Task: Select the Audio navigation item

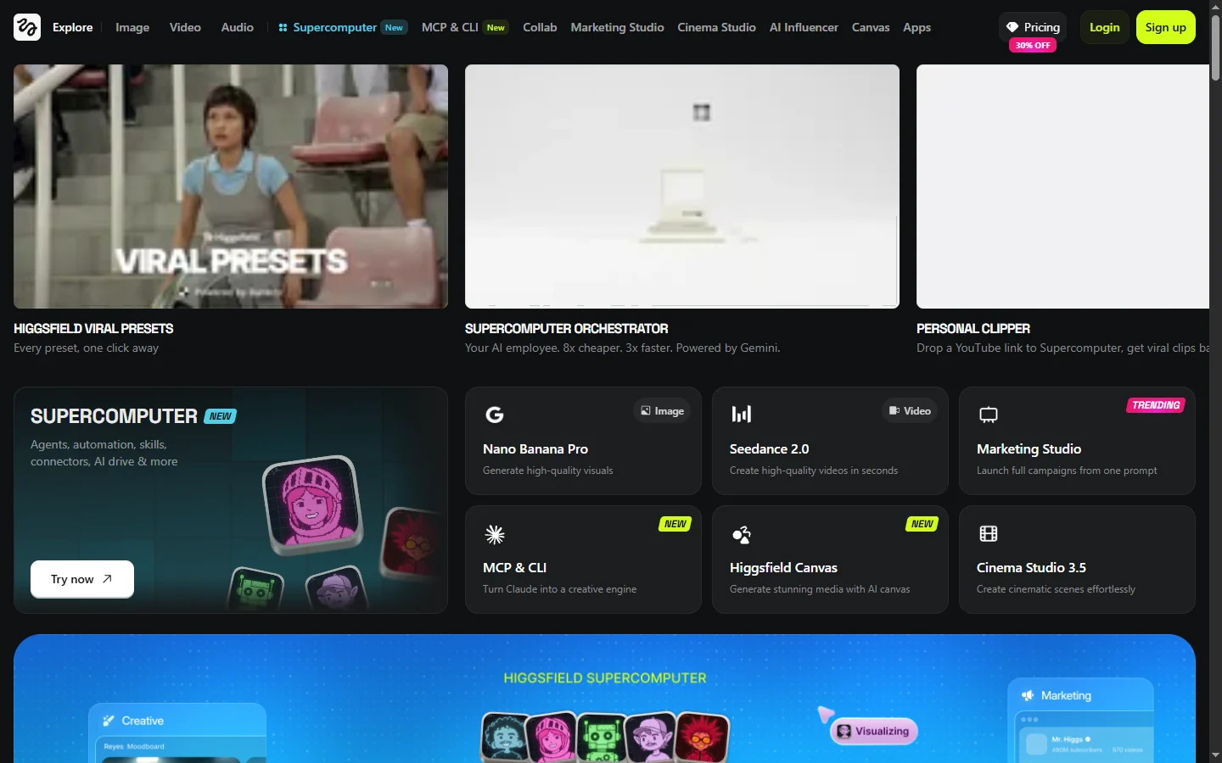Action: tap(238, 27)
